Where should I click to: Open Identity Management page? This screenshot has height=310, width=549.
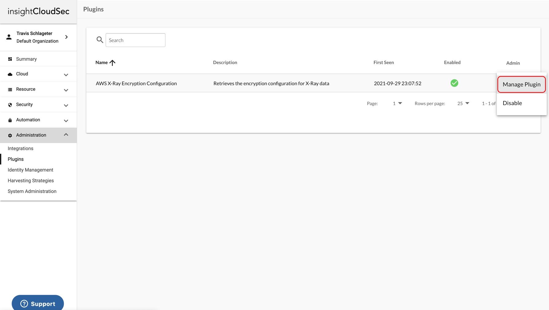point(30,170)
